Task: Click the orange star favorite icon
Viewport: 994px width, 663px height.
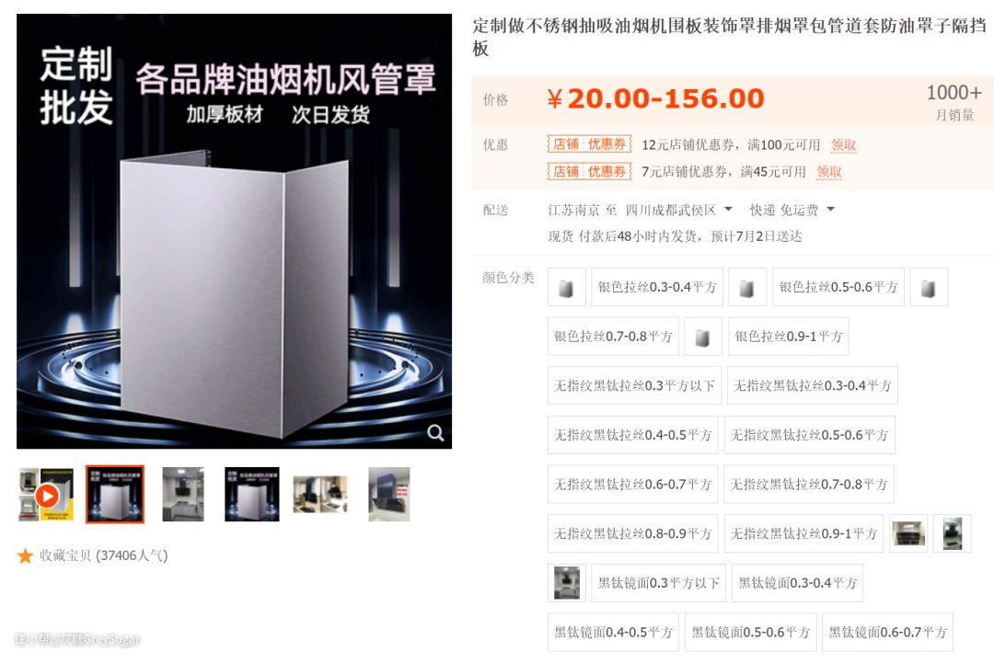Action: (26, 556)
